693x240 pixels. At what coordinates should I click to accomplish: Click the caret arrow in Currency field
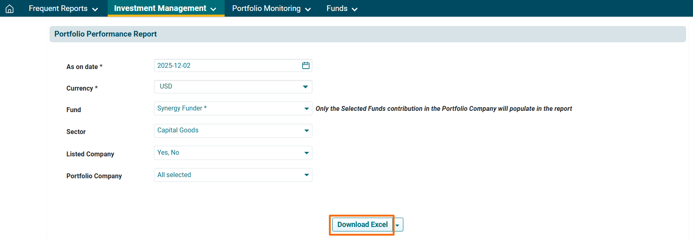[x=305, y=87]
